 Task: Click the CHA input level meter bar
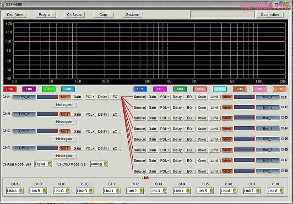[47, 97]
